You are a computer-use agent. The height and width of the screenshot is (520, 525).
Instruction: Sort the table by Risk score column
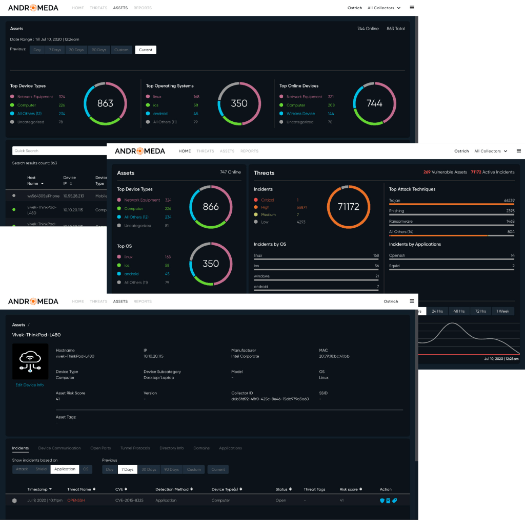[351, 489]
